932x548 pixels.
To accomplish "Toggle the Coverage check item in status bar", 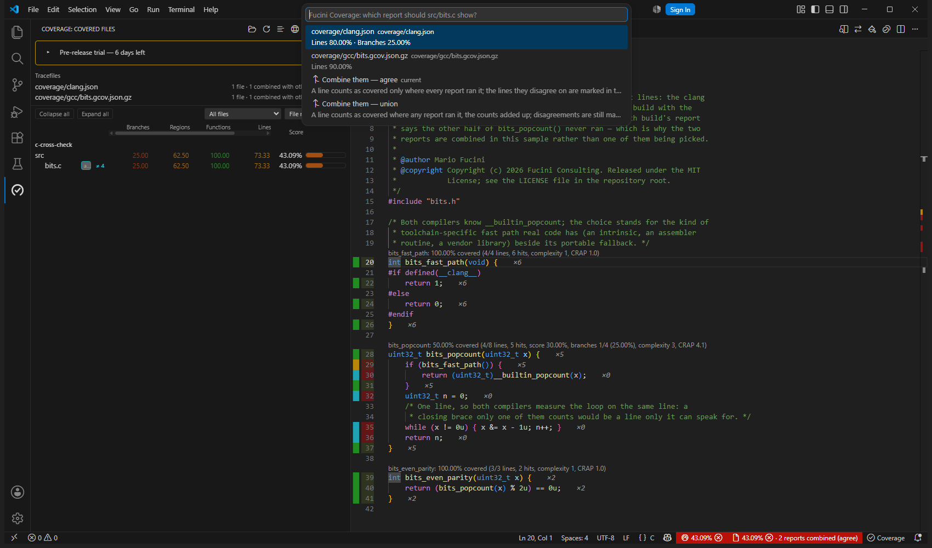I will click(886, 538).
